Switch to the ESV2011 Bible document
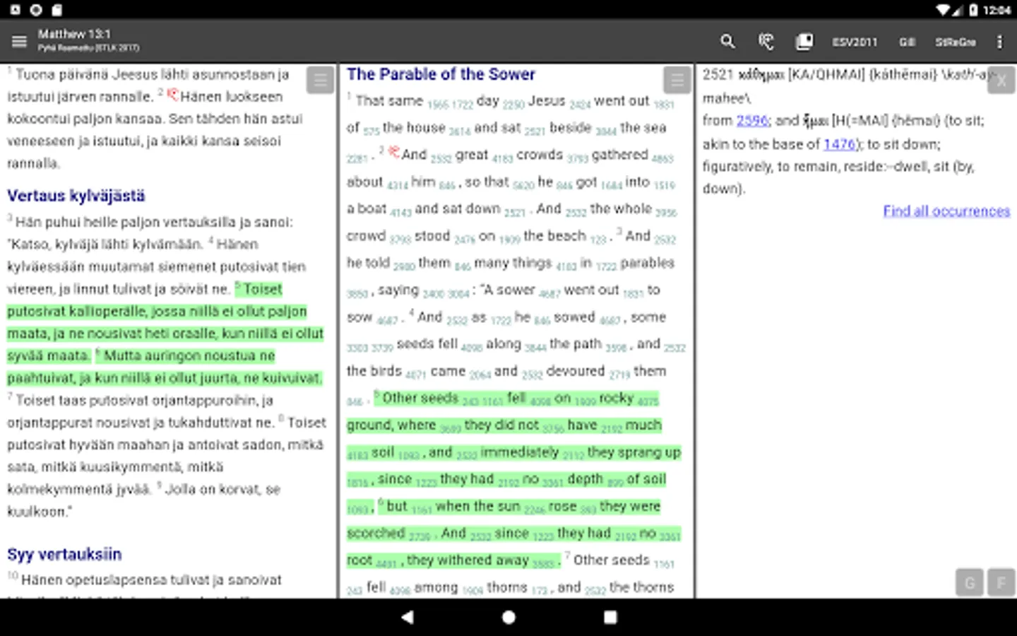The width and height of the screenshot is (1017, 636). click(x=855, y=42)
